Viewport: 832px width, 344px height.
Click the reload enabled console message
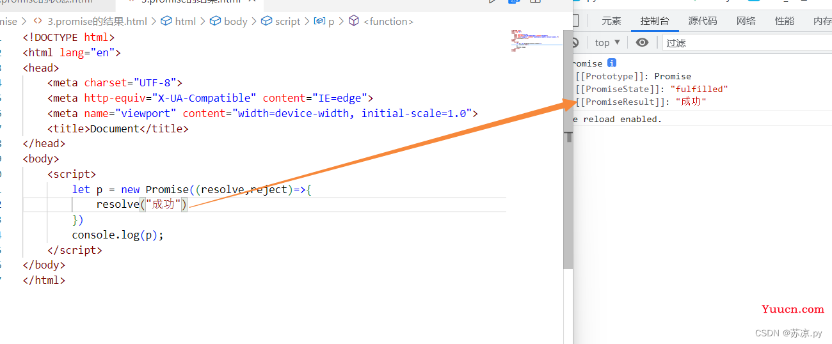[x=617, y=119]
